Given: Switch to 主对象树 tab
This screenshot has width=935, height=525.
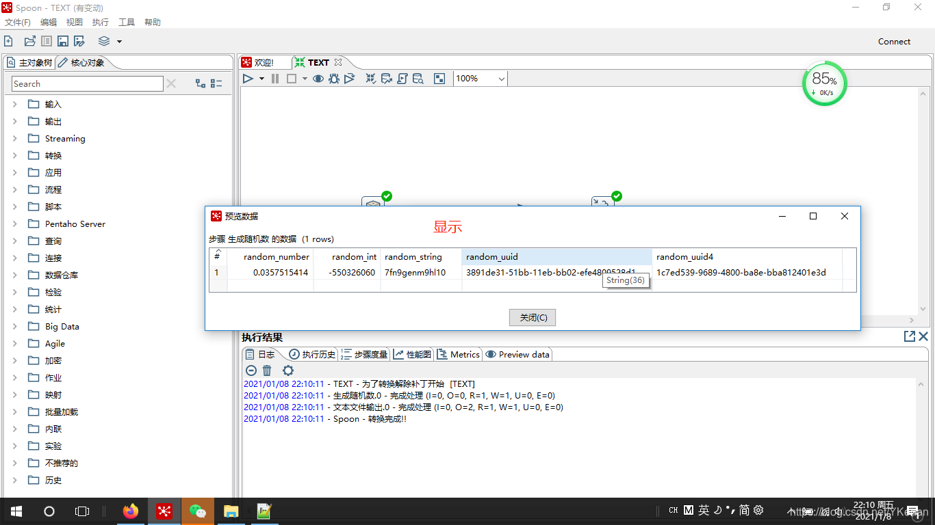Looking at the screenshot, I should pyautogui.click(x=29, y=63).
